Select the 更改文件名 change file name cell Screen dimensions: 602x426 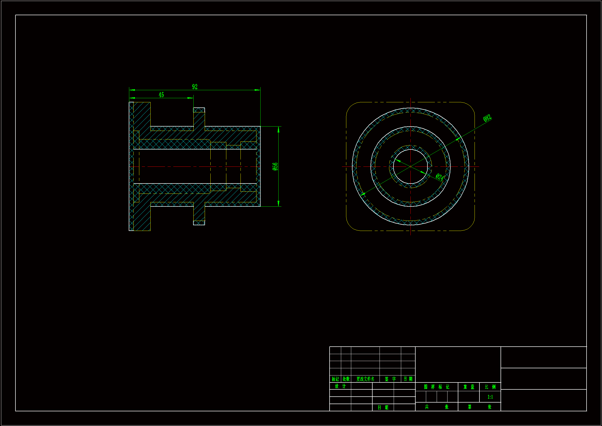[x=365, y=379]
